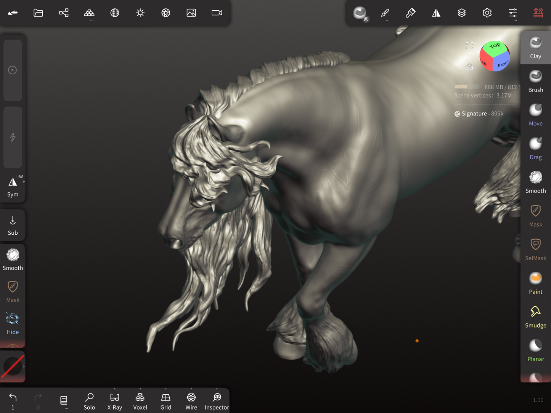551x413 pixels.
Task: Open the Layers menu
Action: (x=461, y=13)
